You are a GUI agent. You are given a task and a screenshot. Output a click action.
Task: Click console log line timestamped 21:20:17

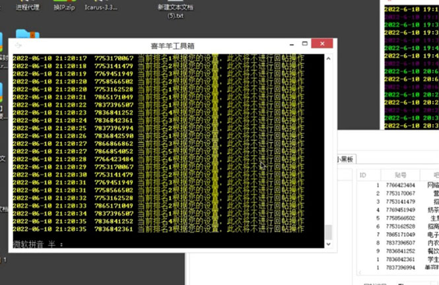pyautogui.click(x=132, y=58)
